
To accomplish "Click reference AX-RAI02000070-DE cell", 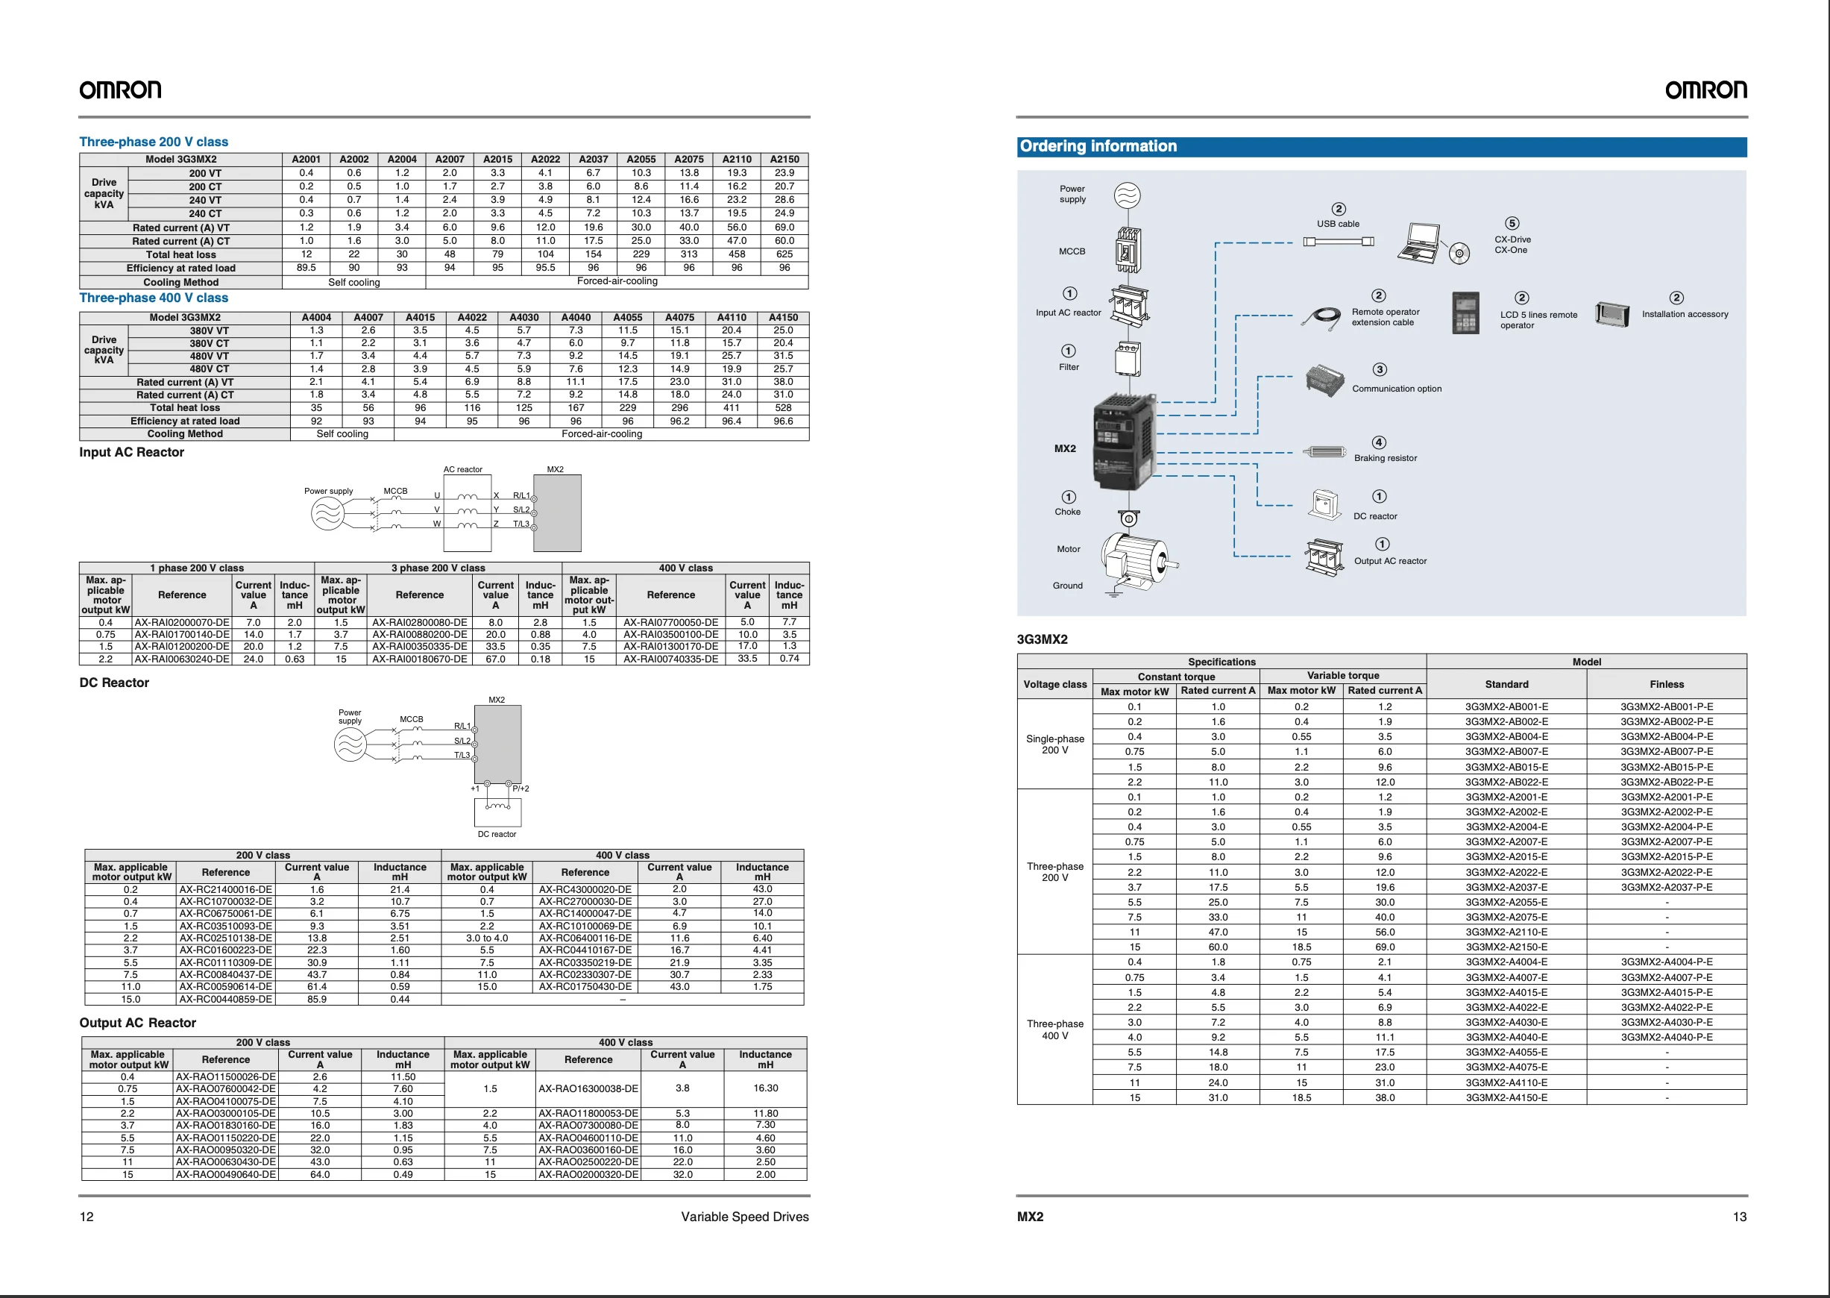I will coord(182,622).
